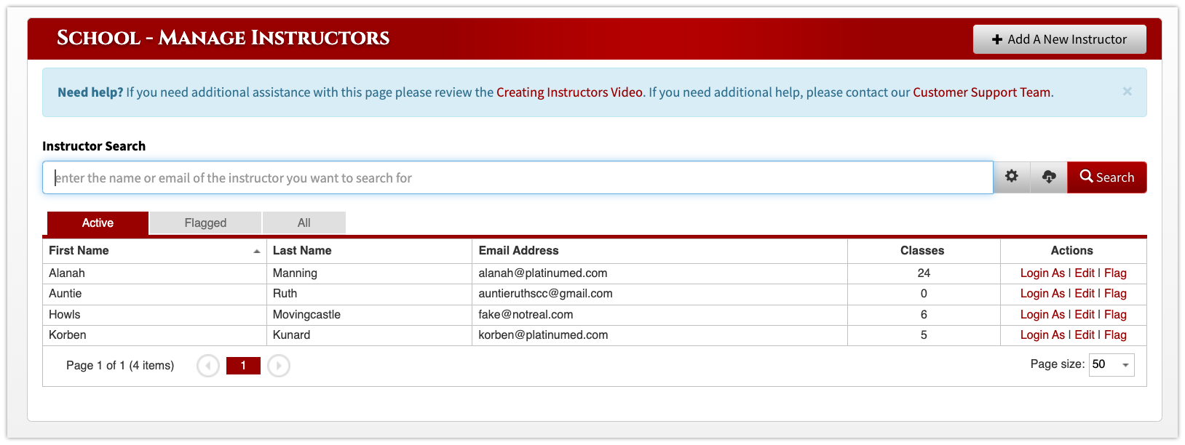This screenshot has width=1185, height=445.
Task: Open the Creating Instructors Video link
Action: [569, 92]
